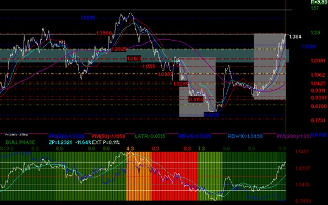Click the 1.1555 level label

pos(149,67)
